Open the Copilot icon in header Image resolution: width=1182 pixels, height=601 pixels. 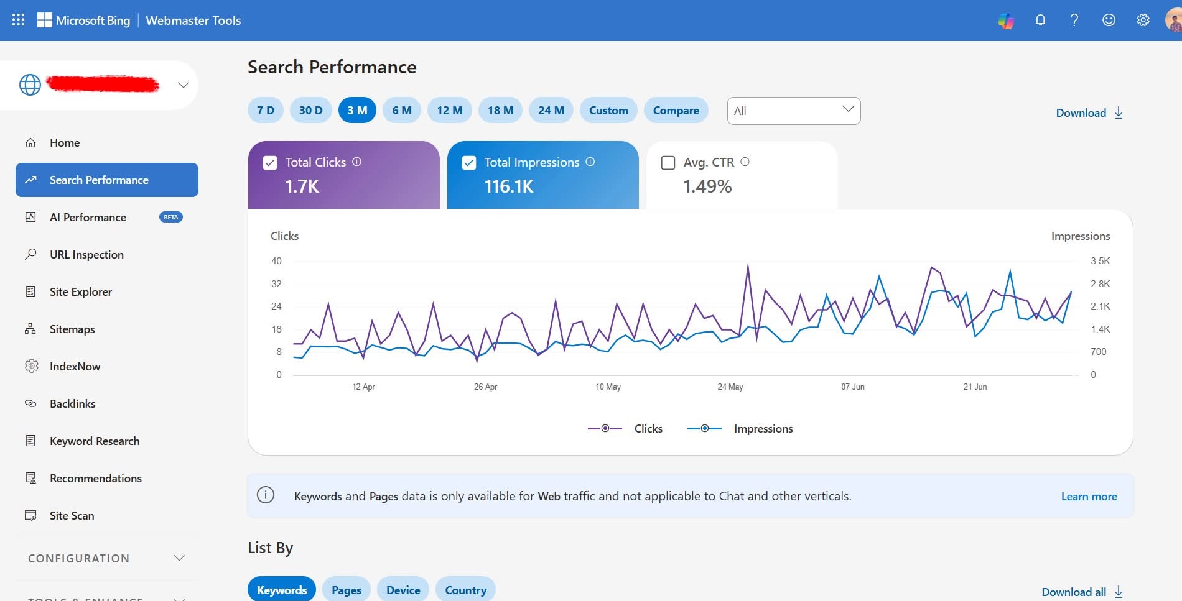pyautogui.click(x=1006, y=21)
